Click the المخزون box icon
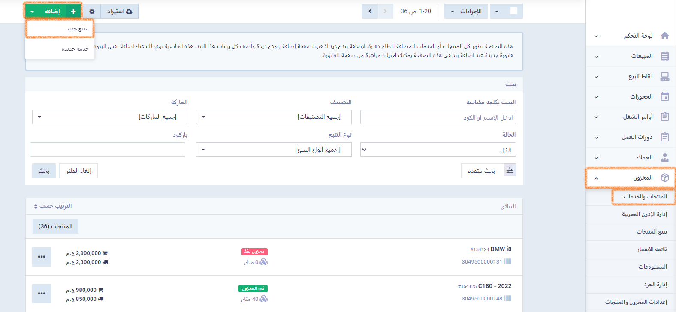The image size is (676, 312). (x=665, y=178)
